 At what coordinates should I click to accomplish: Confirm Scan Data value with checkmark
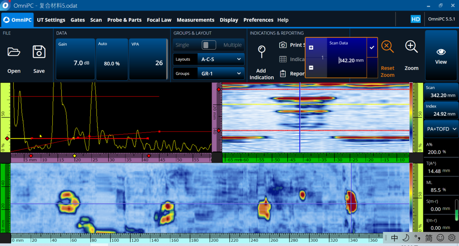coord(372,48)
